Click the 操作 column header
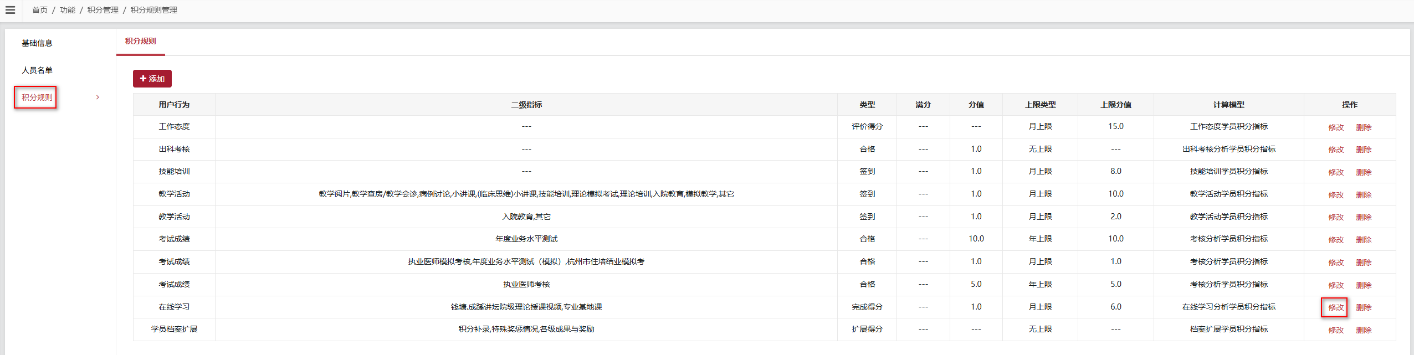The height and width of the screenshot is (355, 1414). [1350, 105]
